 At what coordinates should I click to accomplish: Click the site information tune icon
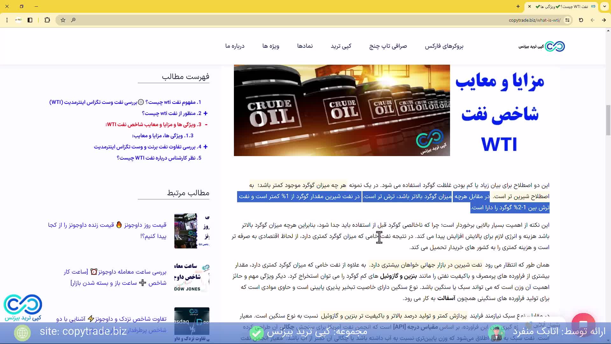567,20
